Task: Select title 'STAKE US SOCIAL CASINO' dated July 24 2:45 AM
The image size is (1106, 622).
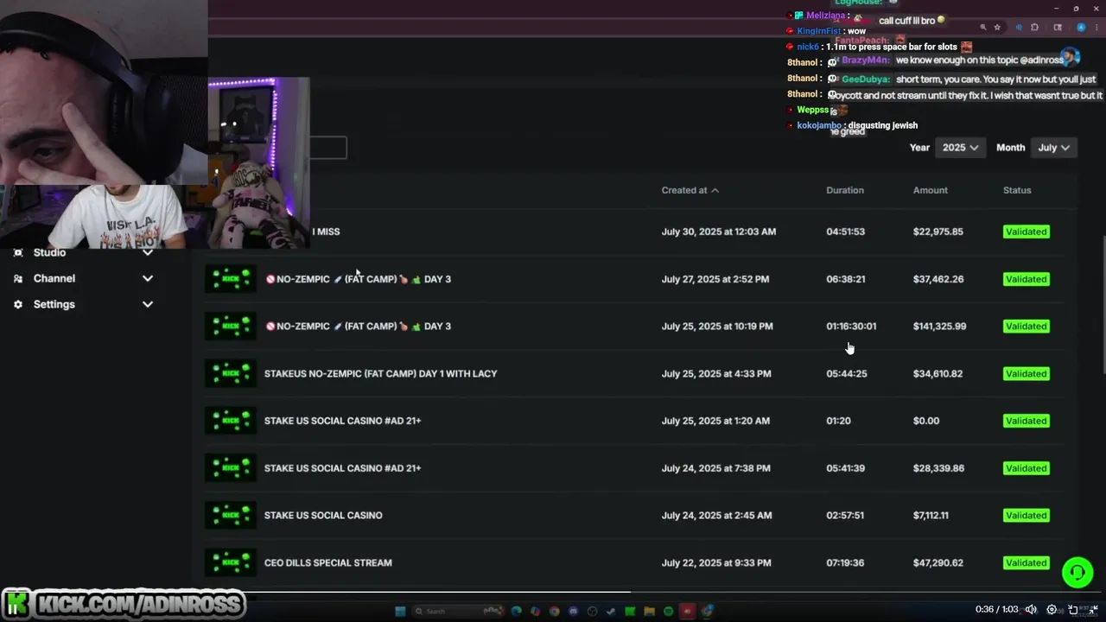Action: 323,515
